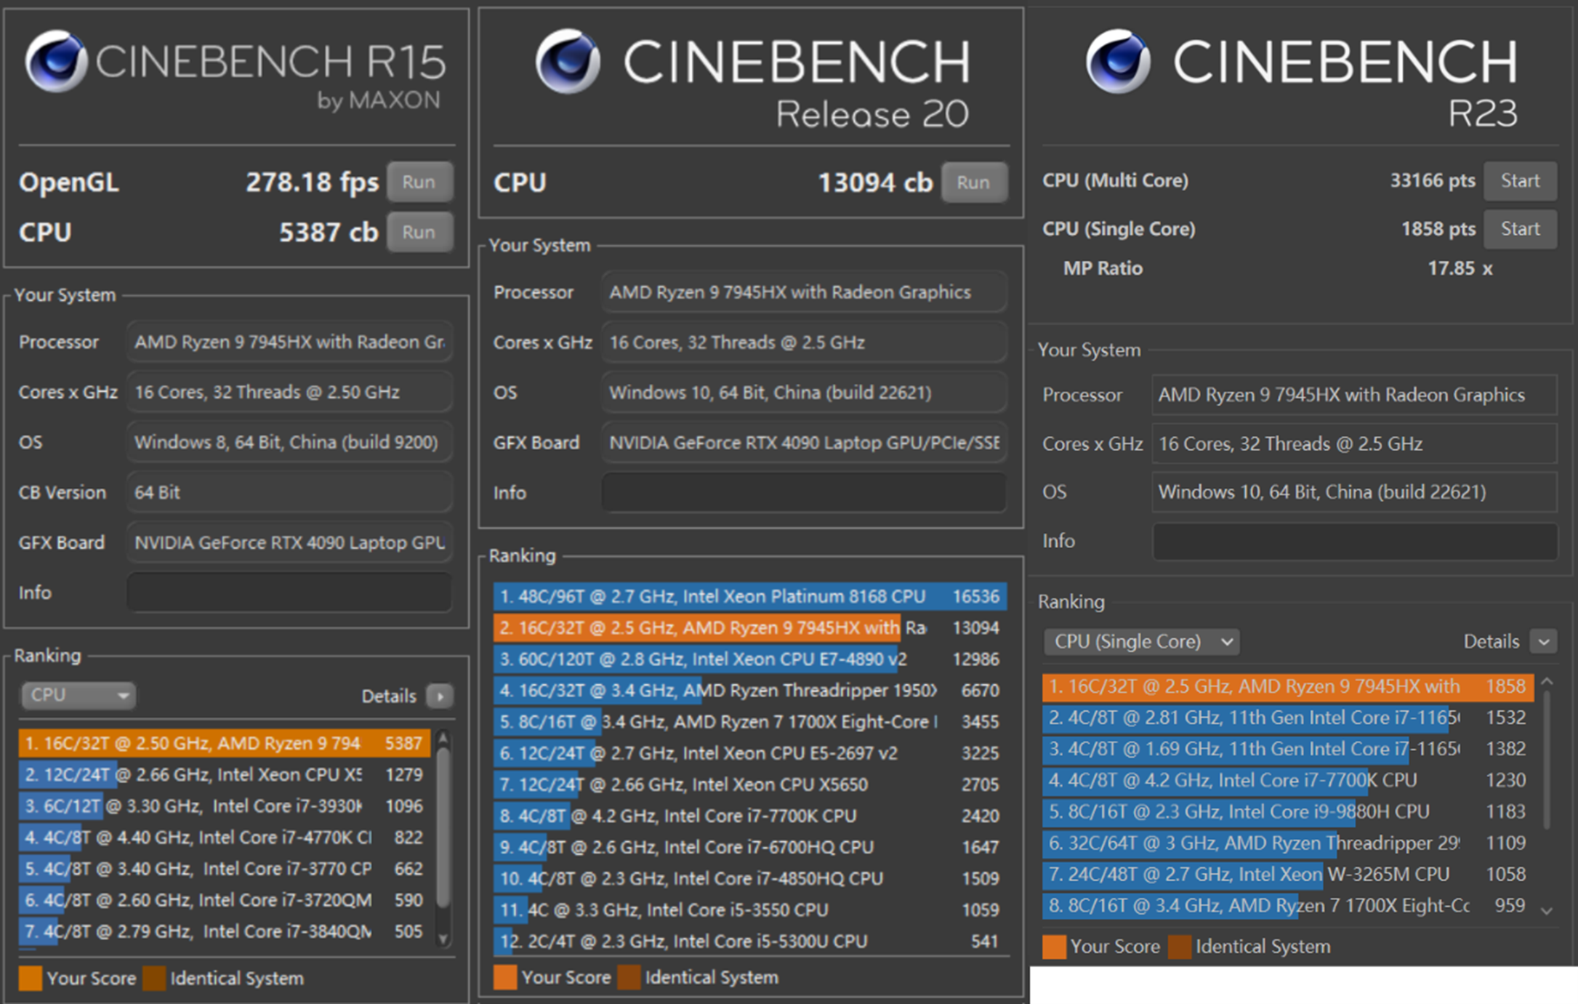Expand Details arrow in Cinebench R15 ranking
Viewport: 1578px width, 1004px height.
point(440,696)
